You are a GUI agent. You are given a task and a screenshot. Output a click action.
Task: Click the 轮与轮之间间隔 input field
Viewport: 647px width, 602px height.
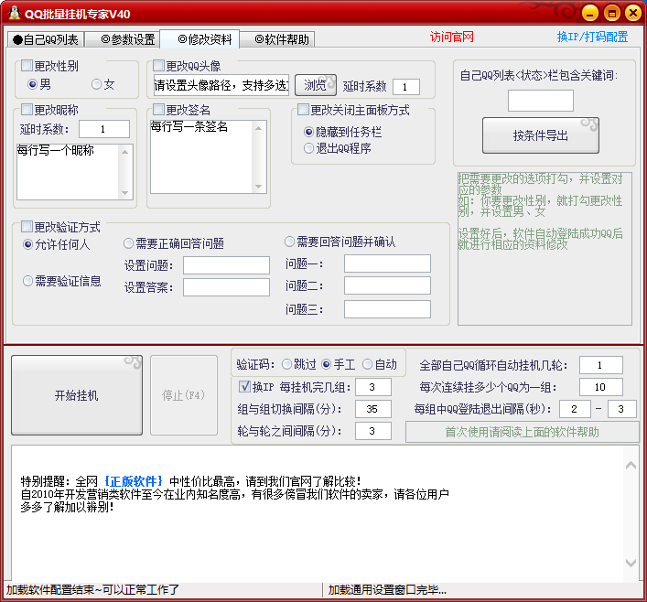click(x=373, y=431)
